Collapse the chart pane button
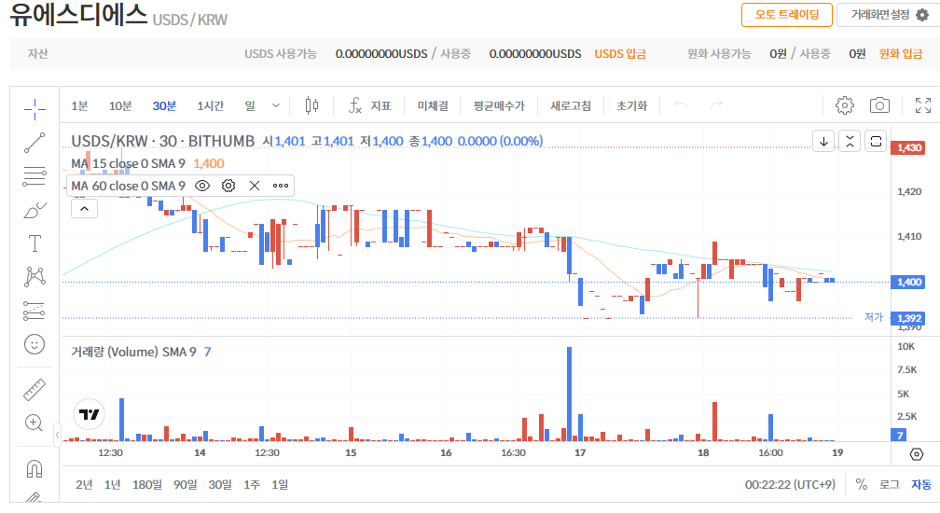The height and width of the screenshot is (513, 940). (850, 142)
